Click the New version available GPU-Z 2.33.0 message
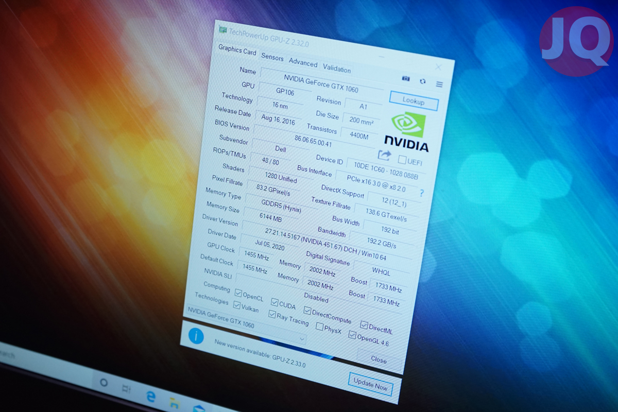 (x=260, y=353)
